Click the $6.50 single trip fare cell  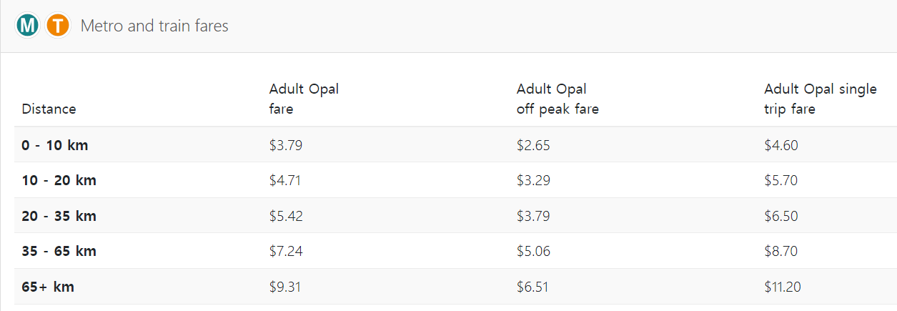point(781,216)
